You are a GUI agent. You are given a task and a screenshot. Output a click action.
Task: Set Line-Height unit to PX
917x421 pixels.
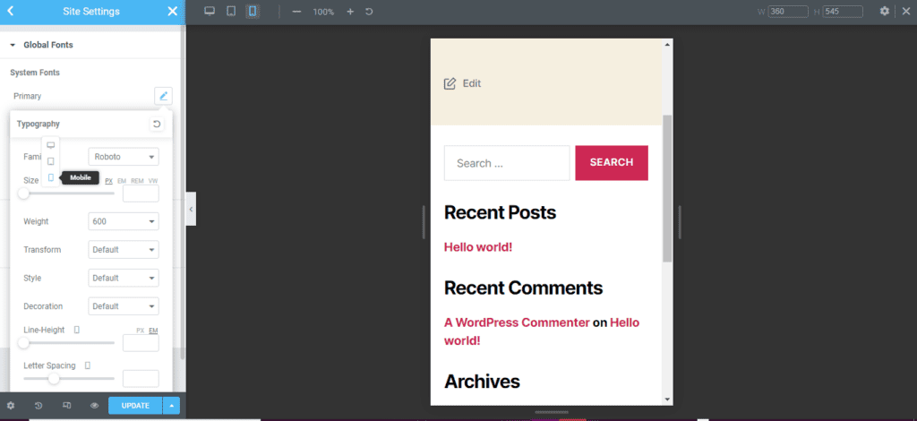(x=141, y=331)
